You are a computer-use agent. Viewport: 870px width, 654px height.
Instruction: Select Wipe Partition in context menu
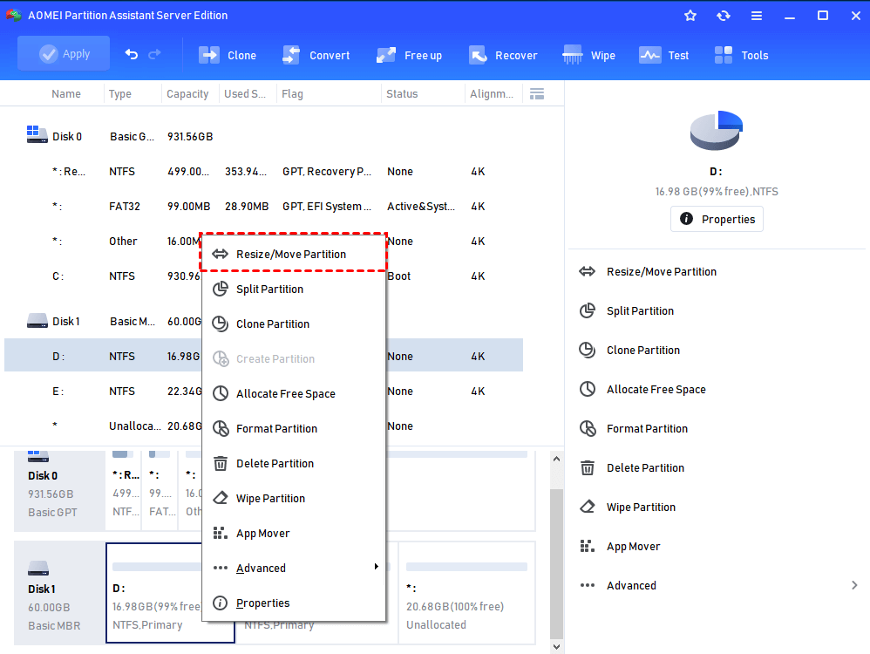(293, 499)
